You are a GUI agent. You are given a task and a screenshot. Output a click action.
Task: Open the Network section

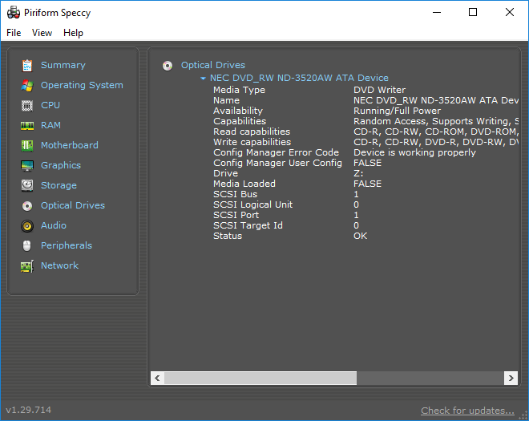60,265
